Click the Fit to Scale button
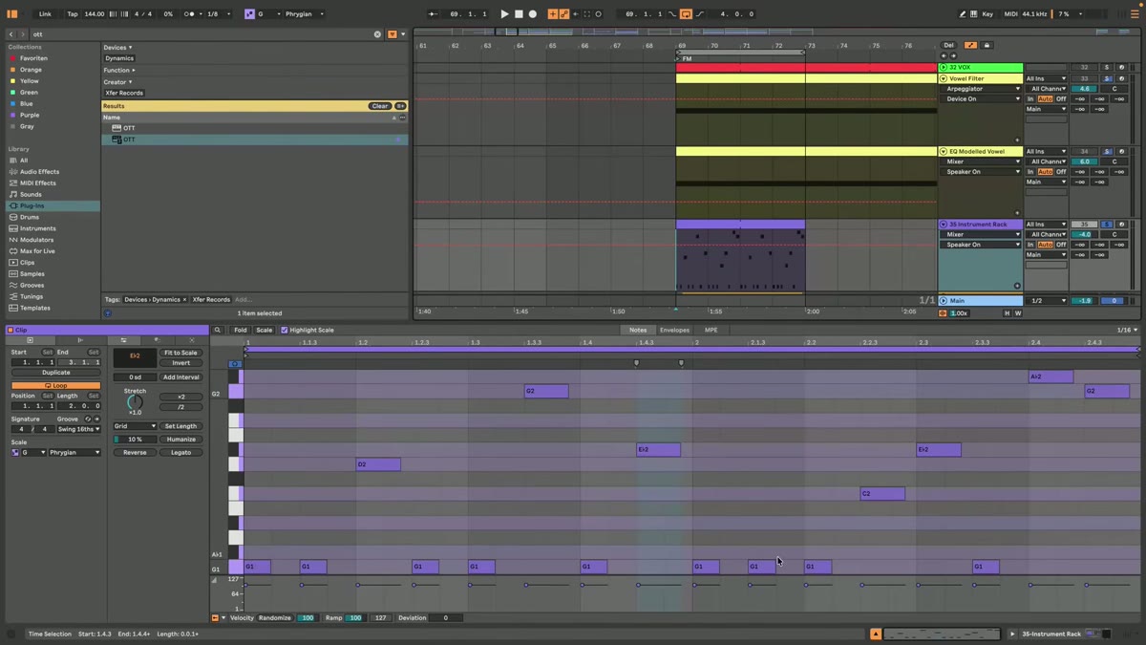1146x645 pixels. pyautogui.click(x=180, y=353)
